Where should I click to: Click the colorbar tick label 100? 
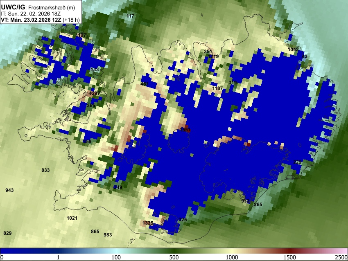(116, 257)
